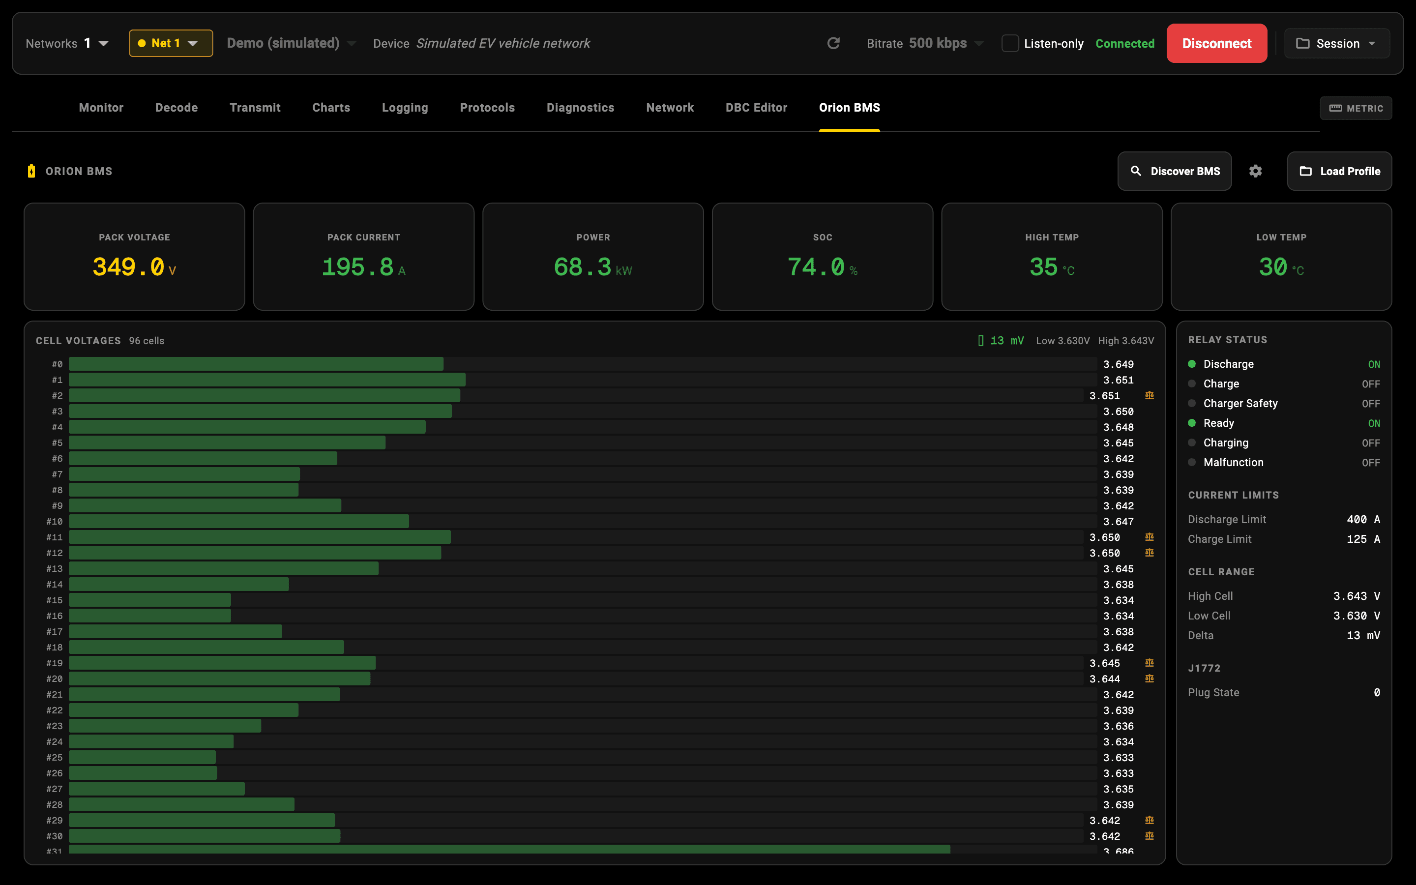Screen dimensions: 1416x885
Task: Click the Low Cell 3.630 V value
Action: (x=1357, y=616)
